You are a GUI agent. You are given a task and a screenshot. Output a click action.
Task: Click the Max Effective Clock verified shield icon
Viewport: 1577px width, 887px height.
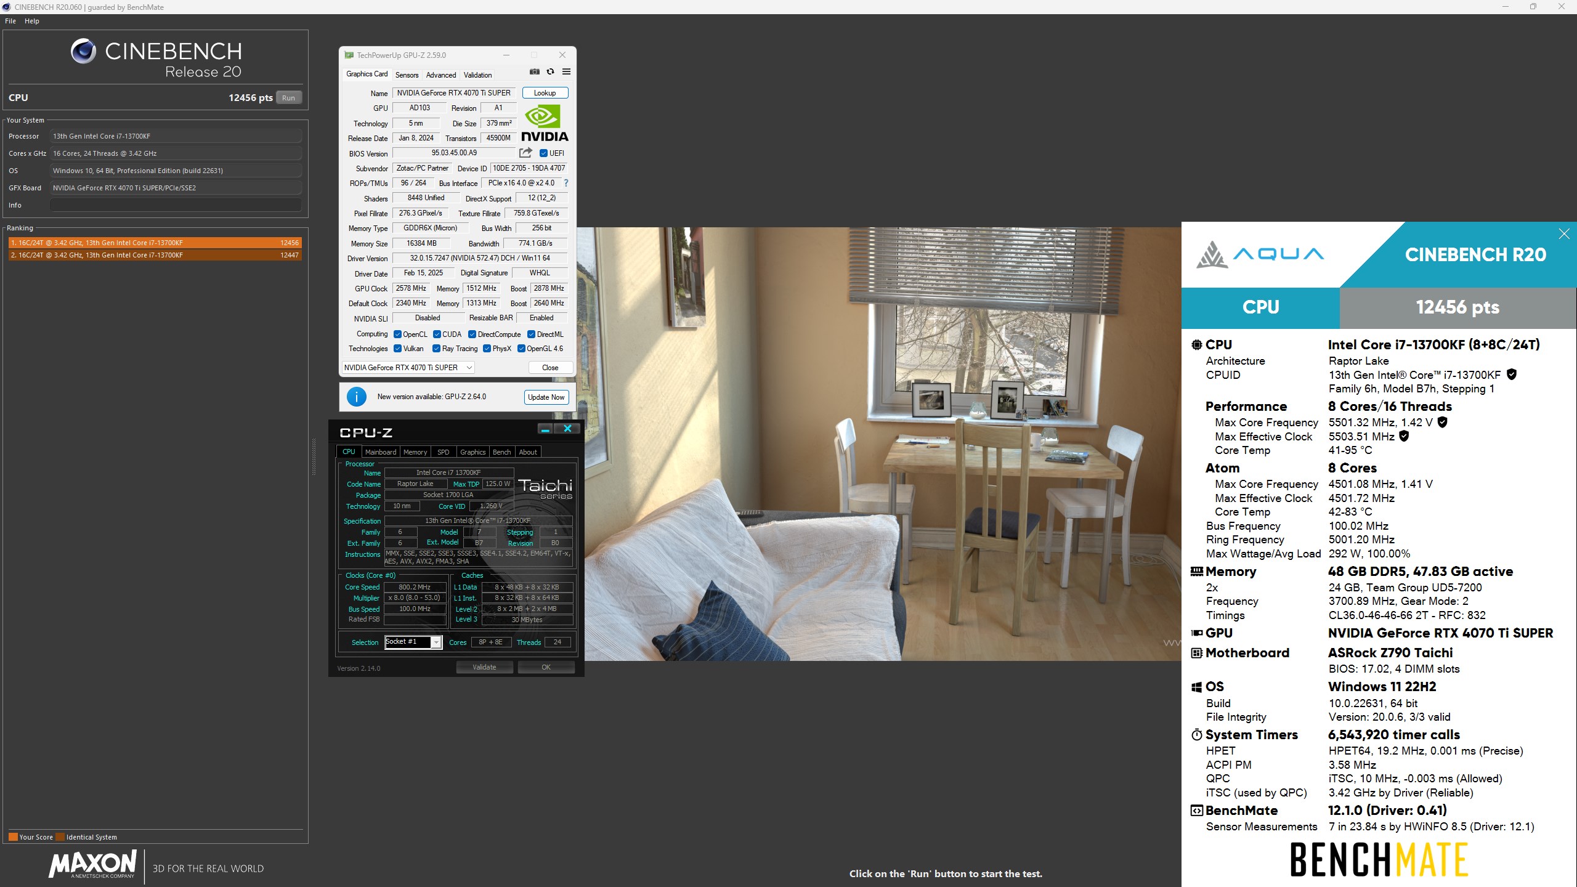point(1404,436)
